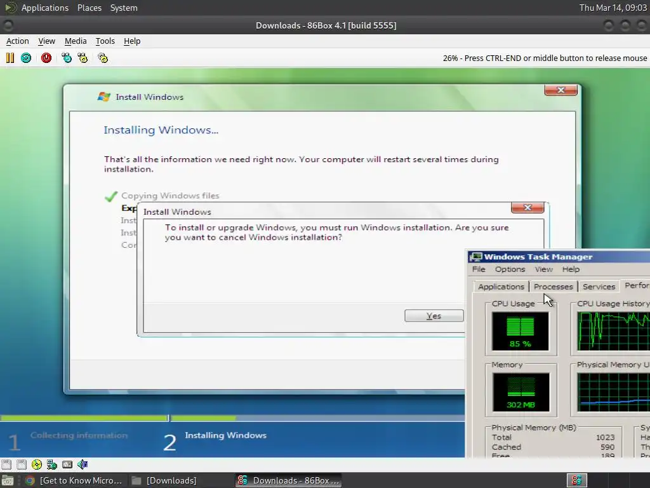
Task: Click the second floppy drive status icon
Action: click(22, 464)
